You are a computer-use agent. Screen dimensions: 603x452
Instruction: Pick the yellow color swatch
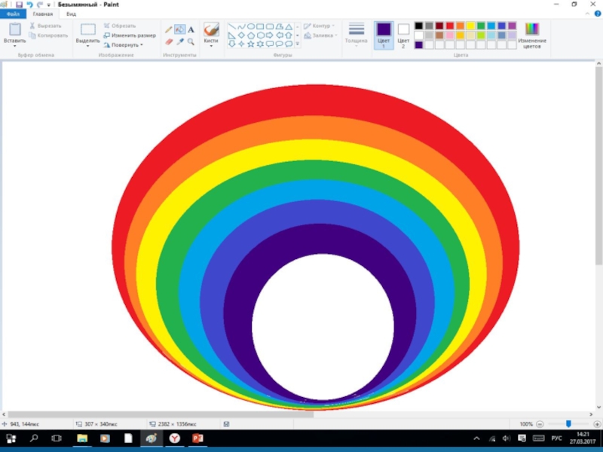470,26
